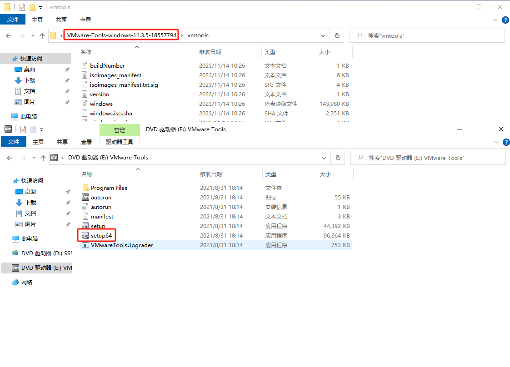510x367 pixels.
Task: Select manifest text document
Action: (102, 217)
